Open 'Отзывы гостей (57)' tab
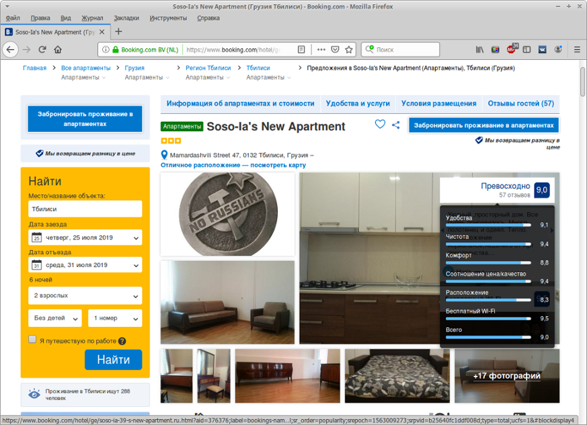The height and width of the screenshot is (425, 587). tap(520, 104)
